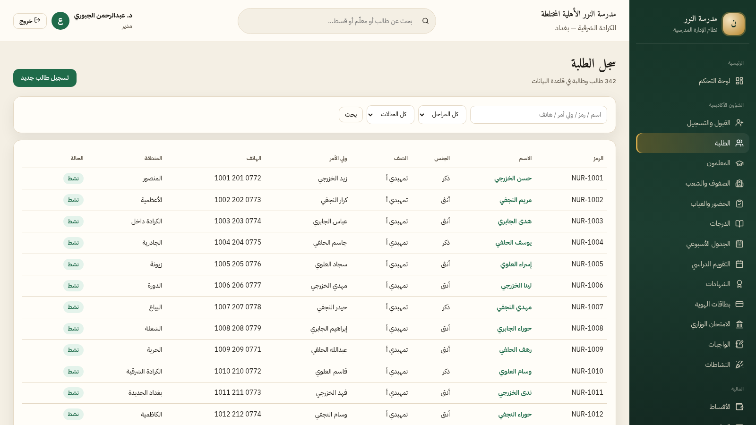The width and height of the screenshot is (756, 425).
Task: Click the name/code/guardian/phone filter field
Action: [x=539, y=115]
